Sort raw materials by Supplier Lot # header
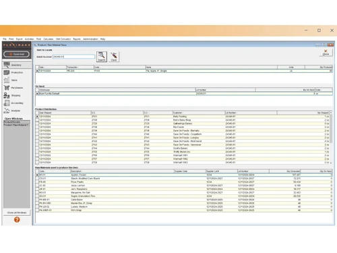Viewport: 337px width, 253px height. [222, 171]
